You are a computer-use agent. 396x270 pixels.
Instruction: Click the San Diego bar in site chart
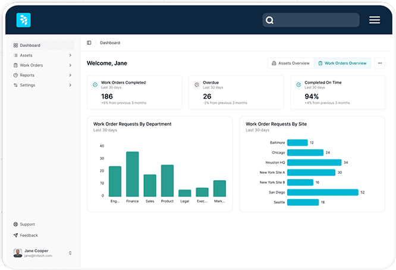[322, 192]
